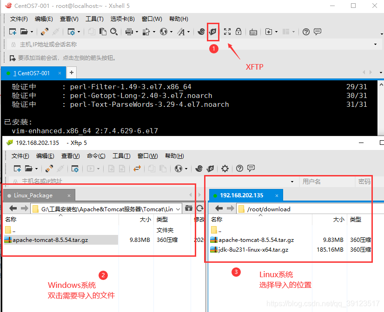Image resolution: width=384 pixels, height=312 pixels.
Task: Open 选项卡(B) menu in Xshell
Action: [x=122, y=19]
